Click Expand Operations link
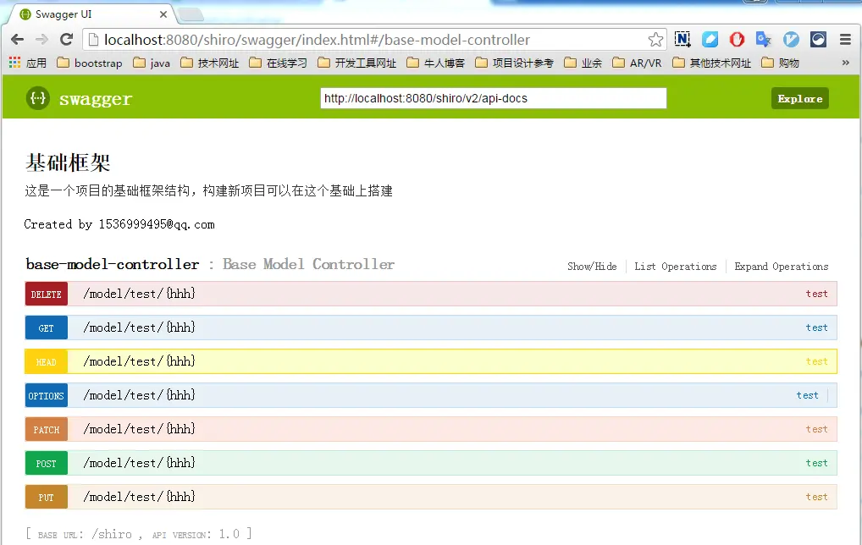 [x=782, y=267]
